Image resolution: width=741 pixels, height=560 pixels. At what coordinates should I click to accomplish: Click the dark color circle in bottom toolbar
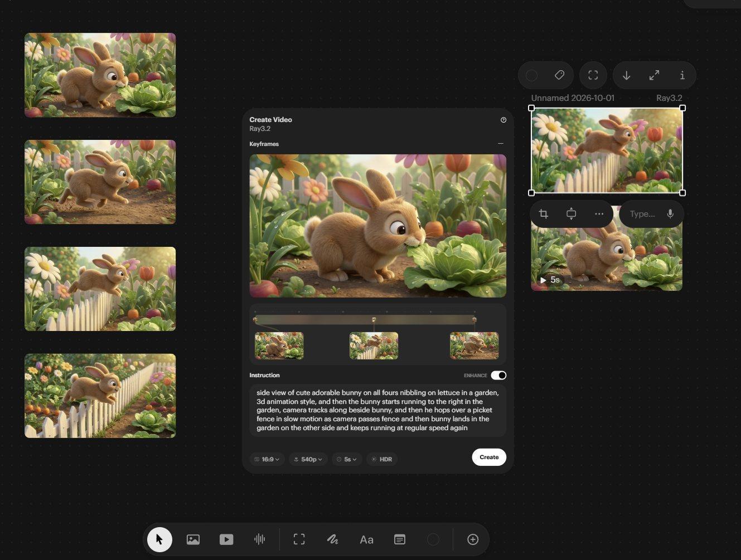433,539
